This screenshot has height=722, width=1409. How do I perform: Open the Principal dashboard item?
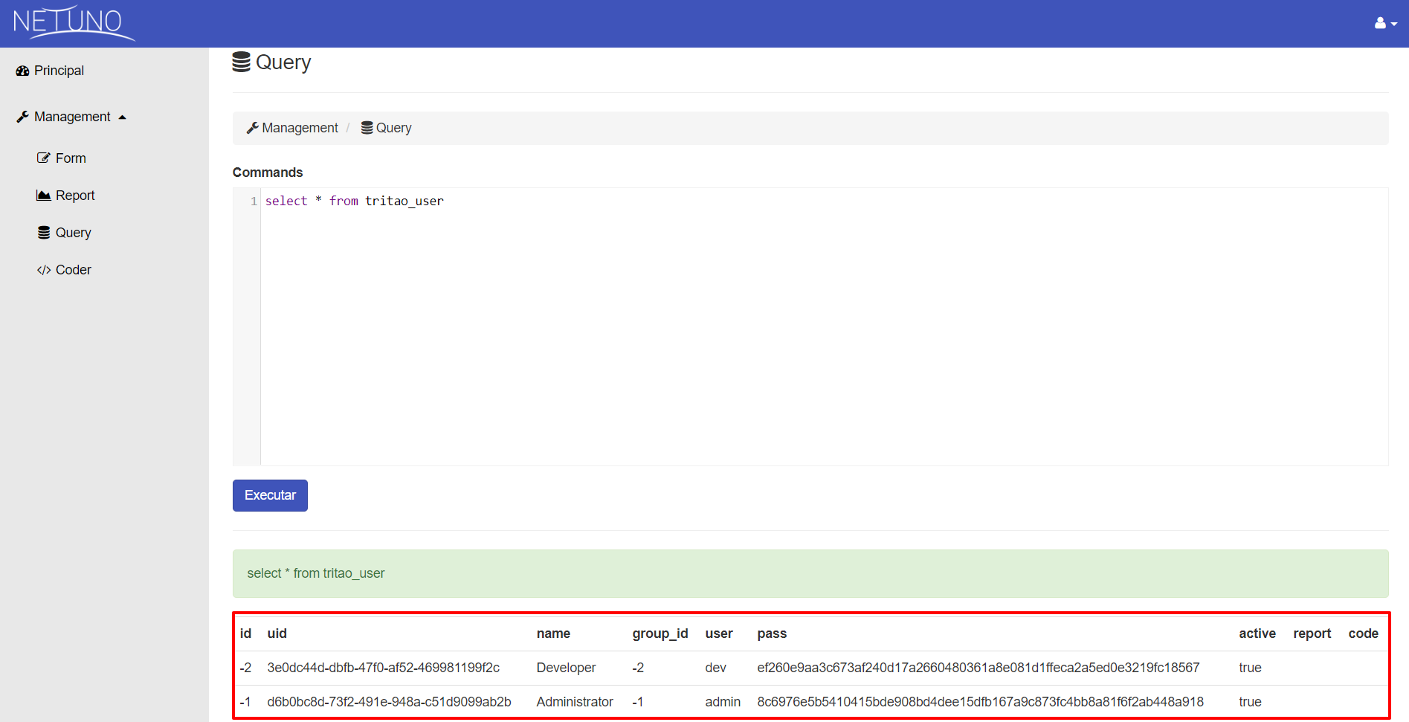click(x=50, y=71)
